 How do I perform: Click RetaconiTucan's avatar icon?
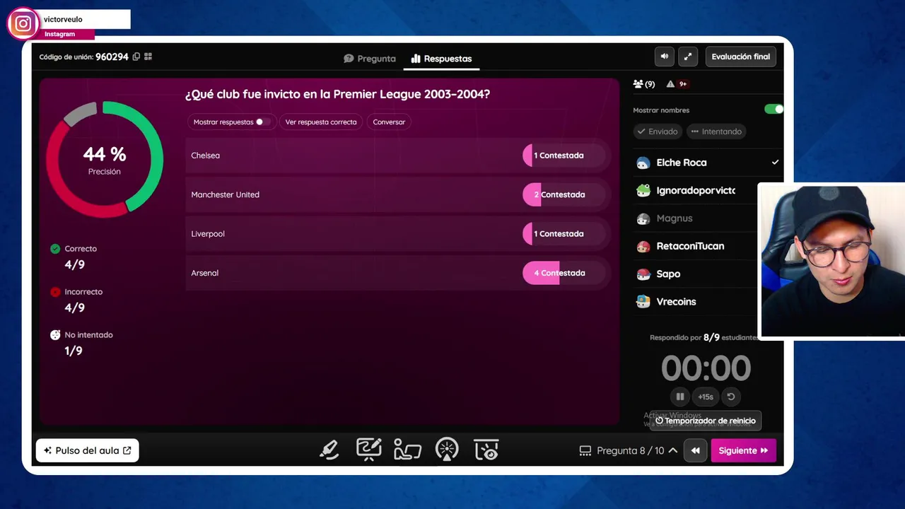click(x=643, y=246)
